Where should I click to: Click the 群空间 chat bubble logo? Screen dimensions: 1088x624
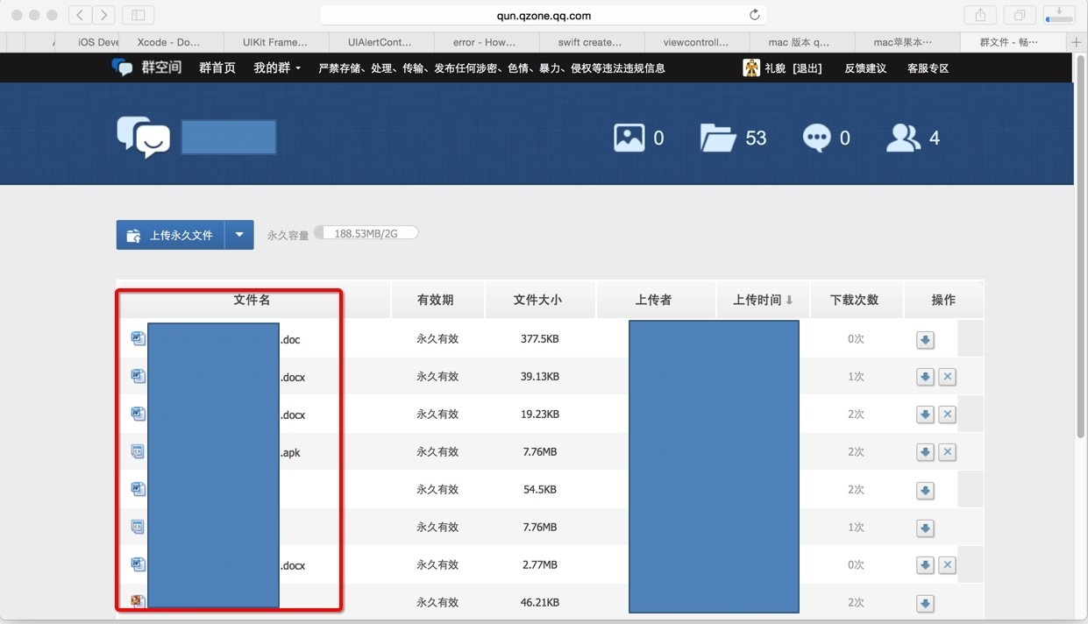coord(122,67)
